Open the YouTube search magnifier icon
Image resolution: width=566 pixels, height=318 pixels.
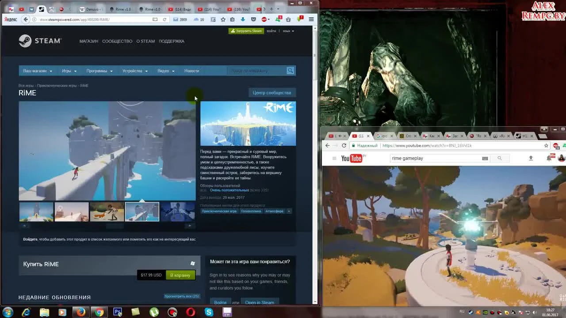(499, 158)
